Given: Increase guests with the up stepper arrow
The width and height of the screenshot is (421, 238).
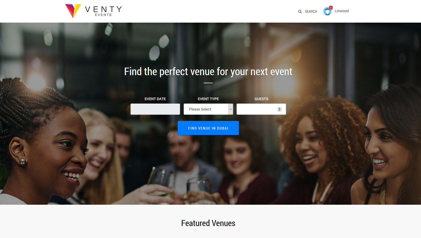Looking at the screenshot, I should click(x=280, y=108).
